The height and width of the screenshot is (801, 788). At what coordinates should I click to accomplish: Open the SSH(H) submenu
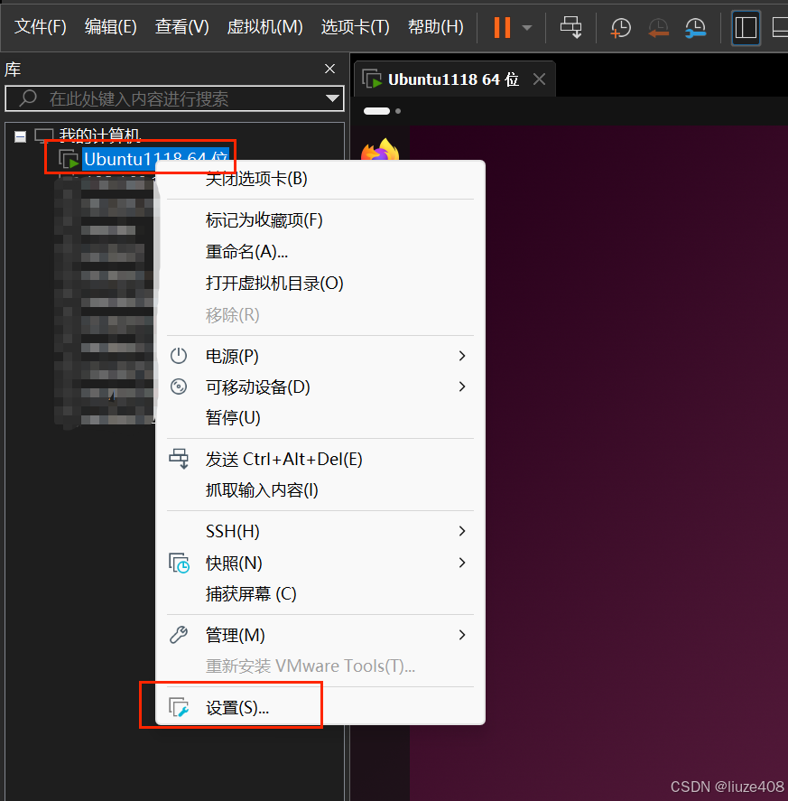(x=320, y=532)
